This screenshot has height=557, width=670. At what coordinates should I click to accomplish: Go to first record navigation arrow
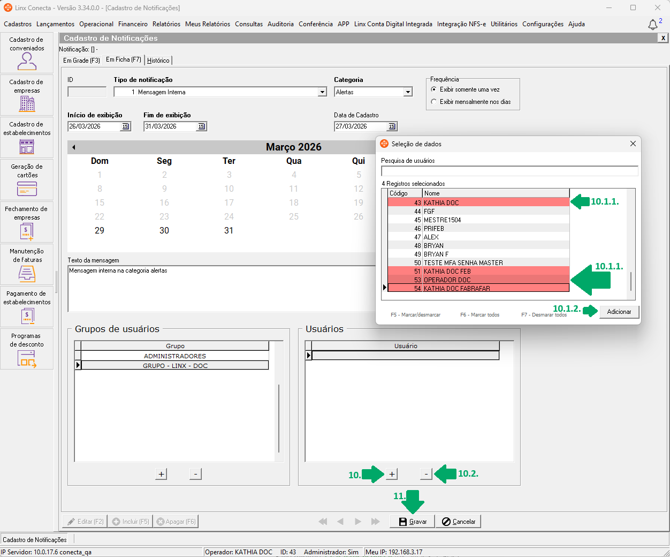[323, 522]
